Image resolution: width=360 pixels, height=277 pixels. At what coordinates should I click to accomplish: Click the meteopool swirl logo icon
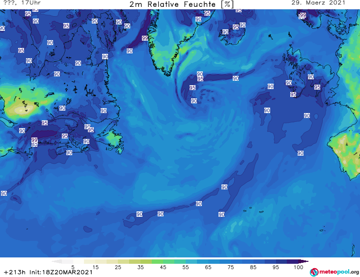point(314,272)
